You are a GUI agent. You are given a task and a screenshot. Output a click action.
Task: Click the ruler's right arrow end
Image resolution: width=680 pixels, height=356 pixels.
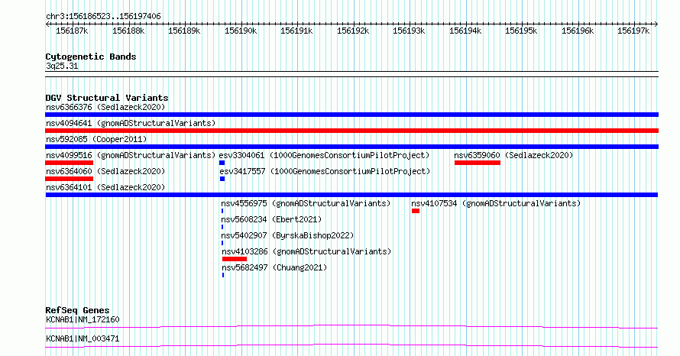point(656,24)
